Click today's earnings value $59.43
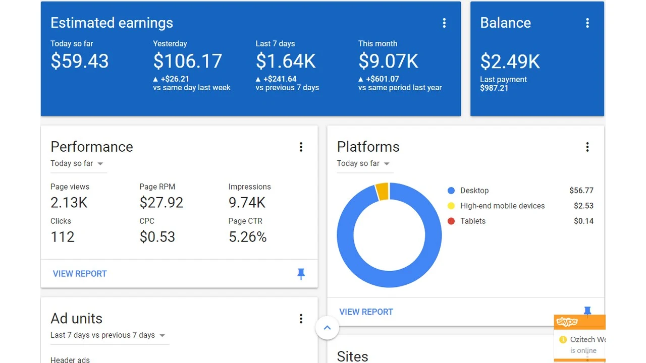Screen dimensions: 646x363 coord(80,61)
